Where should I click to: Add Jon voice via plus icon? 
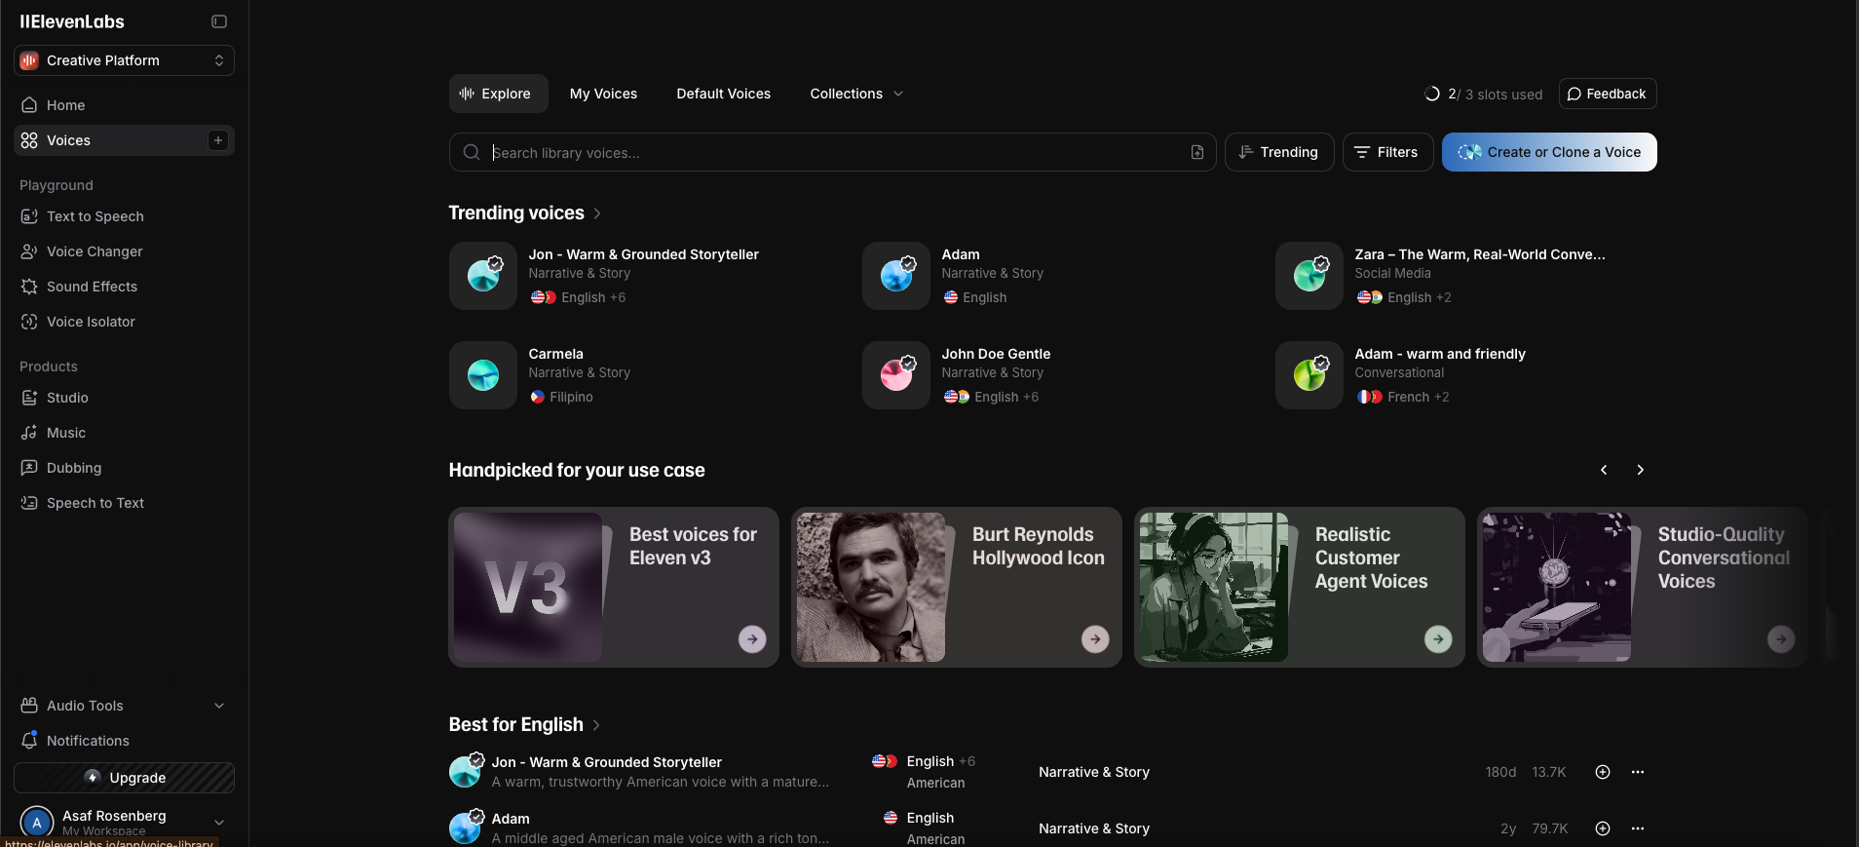click(1603, 772)
